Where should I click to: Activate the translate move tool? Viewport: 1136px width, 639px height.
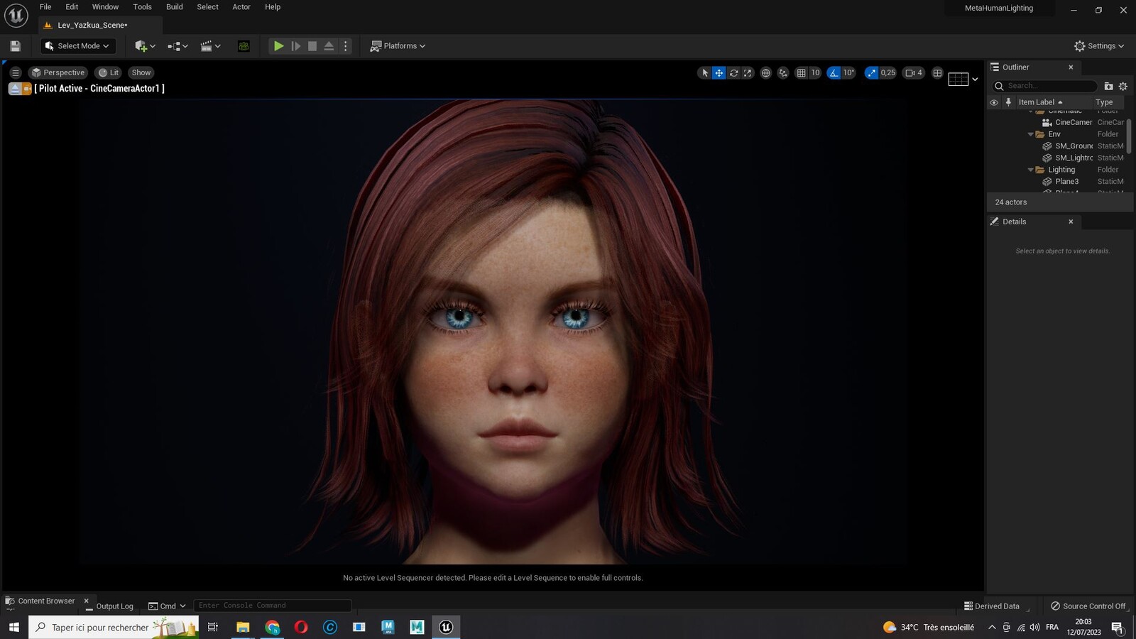pyautogui.click(x=719, y=72)
